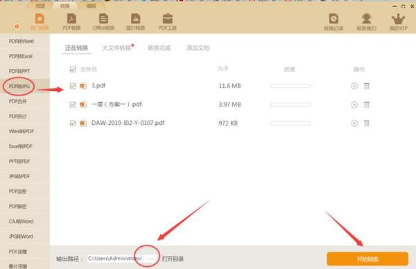
Task: Open the 转换记录 history icon
Action: pos(333,21)
